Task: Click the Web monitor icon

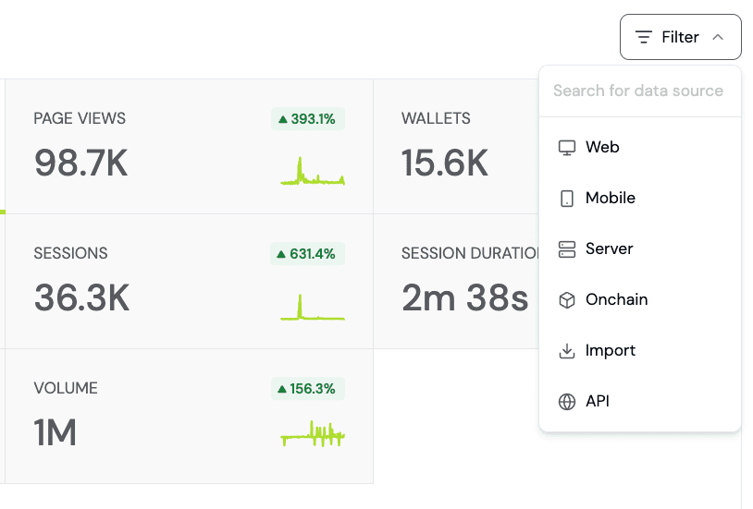Action: [x=567, y=147]
